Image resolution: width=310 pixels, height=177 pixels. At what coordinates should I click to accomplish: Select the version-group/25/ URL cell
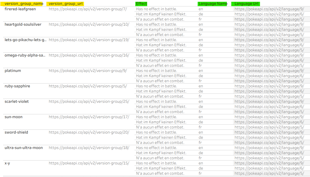click(x=89, y=101)
